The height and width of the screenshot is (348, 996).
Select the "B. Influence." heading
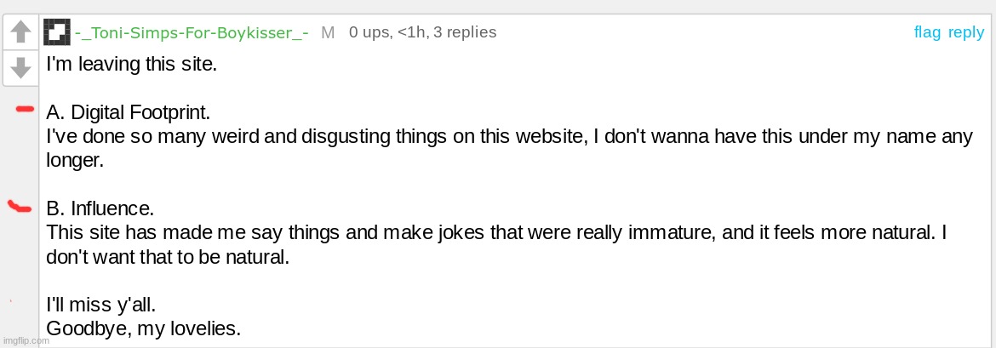[100, 208]
